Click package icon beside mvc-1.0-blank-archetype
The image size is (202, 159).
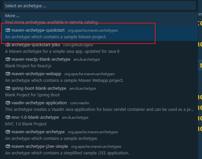click(x=8, y=117)
